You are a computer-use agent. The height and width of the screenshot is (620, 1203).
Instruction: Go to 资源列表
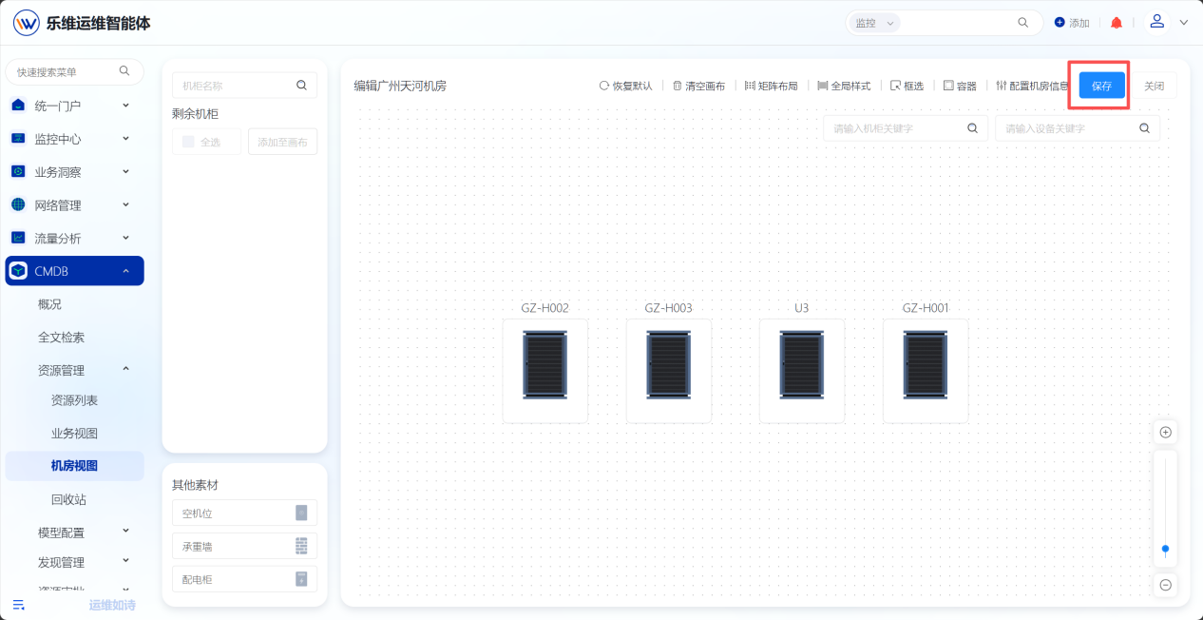pos(74,400)
